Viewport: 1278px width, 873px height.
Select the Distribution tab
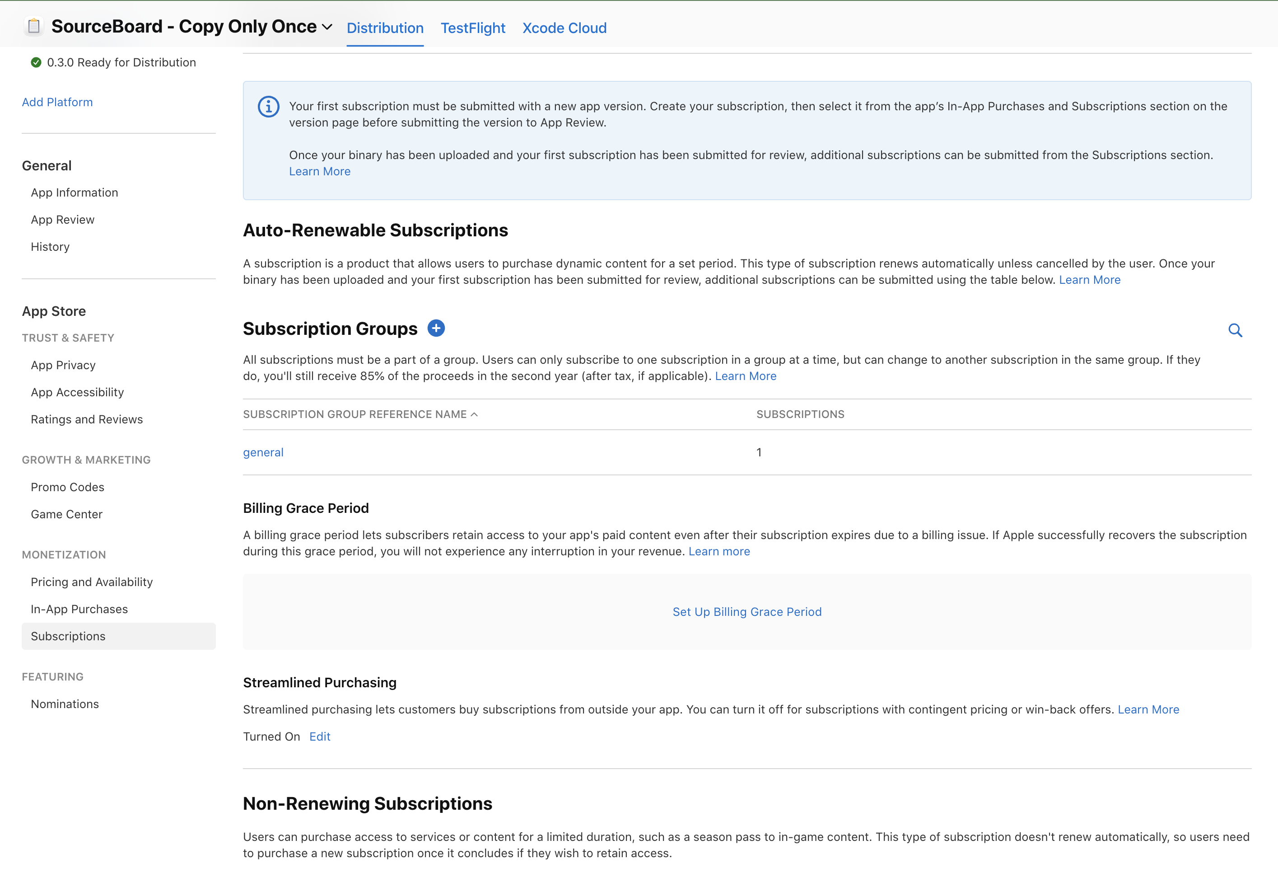click(x=385, y=28)
